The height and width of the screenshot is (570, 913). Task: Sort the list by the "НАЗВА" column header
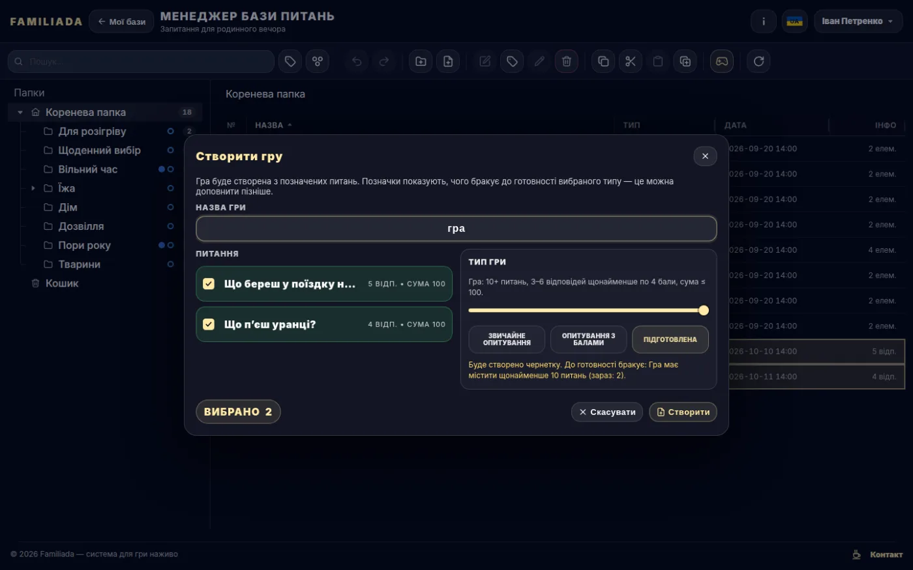tap(273, 125)
